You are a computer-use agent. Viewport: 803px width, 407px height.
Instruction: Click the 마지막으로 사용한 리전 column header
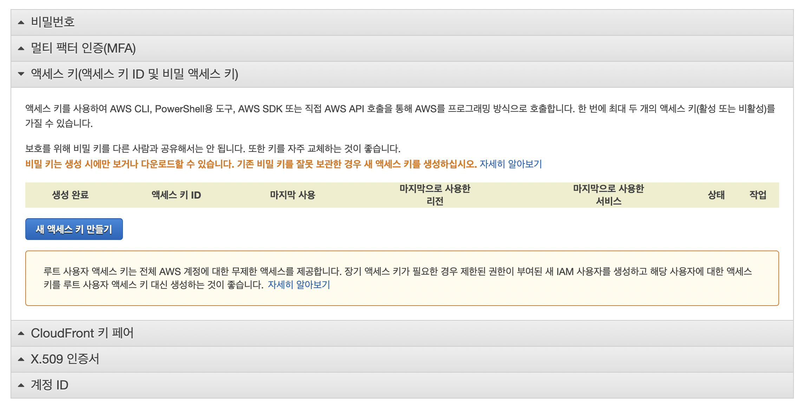435,195
